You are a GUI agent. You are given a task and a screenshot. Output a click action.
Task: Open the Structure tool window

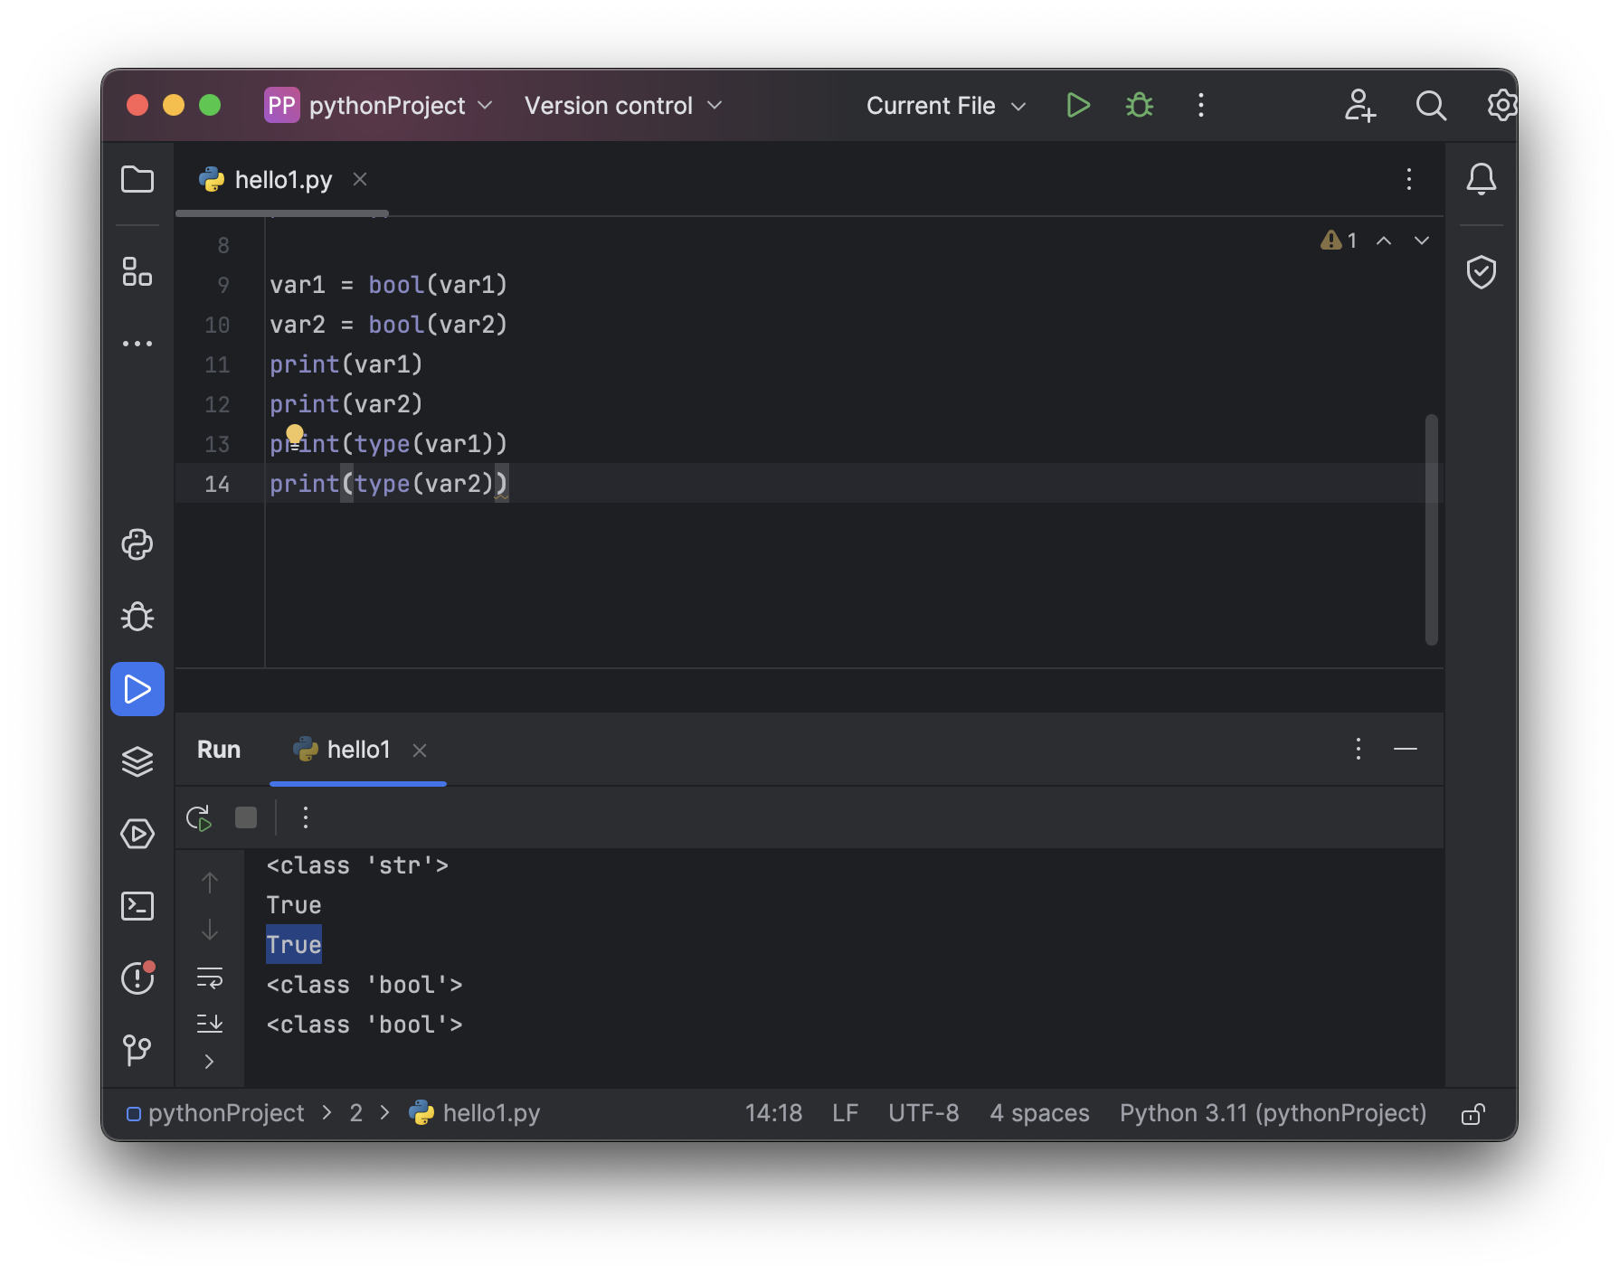click(x=137, y=271)
